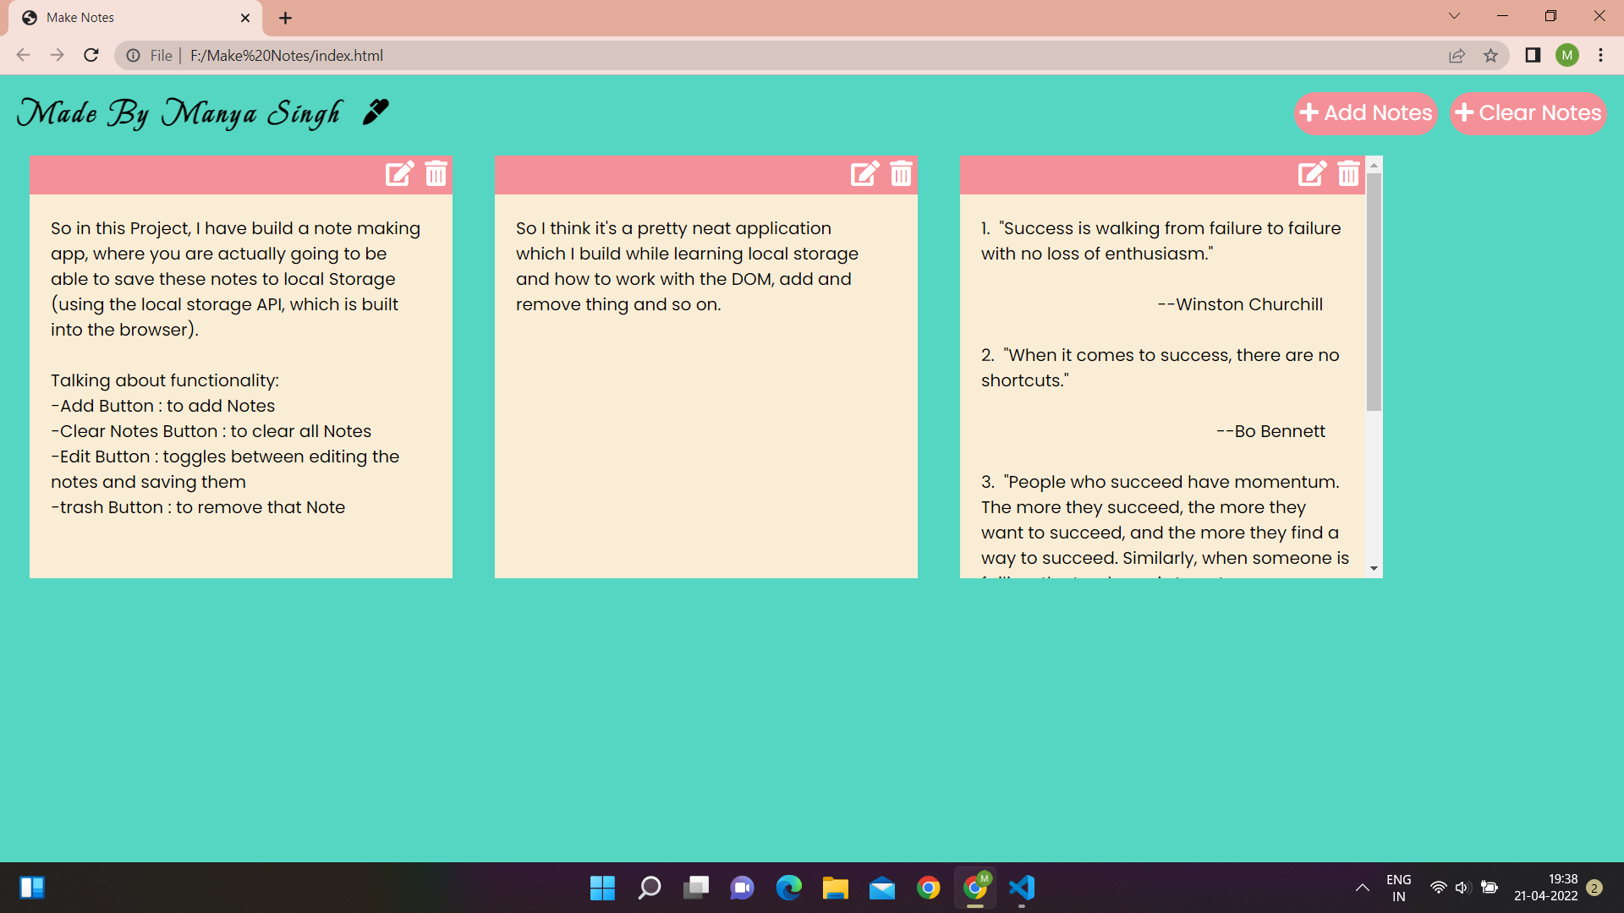Open Visual Studio Code from taskbar
1624x913 pixels.
[1022, 888]
